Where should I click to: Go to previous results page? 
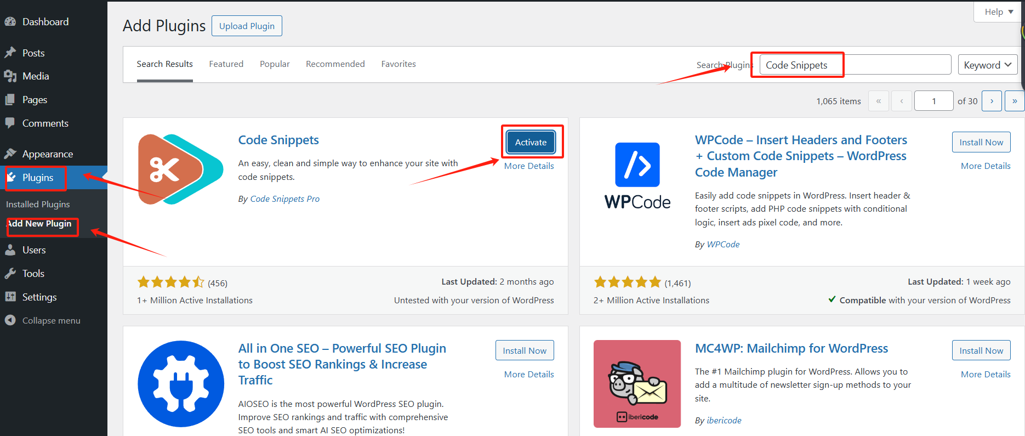tap(902, 101)
